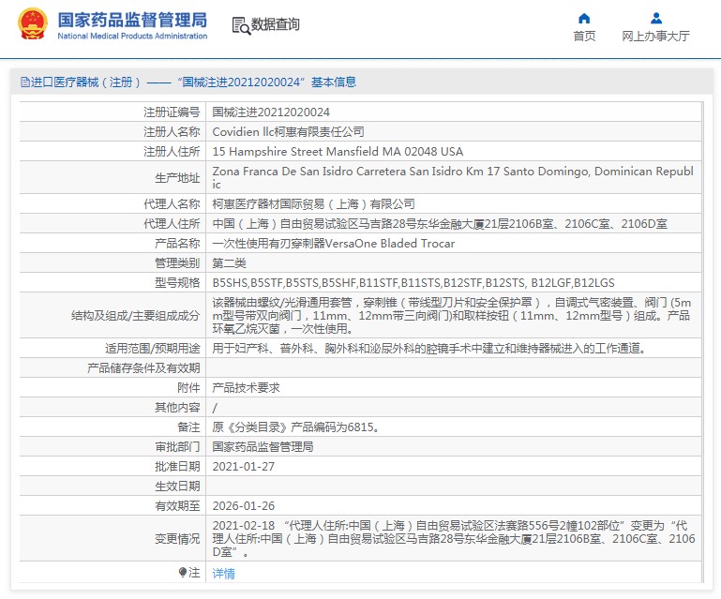Viewport: 721px width, 599px height.
Task: Click the Covidien llc registrant name cell
Action: click(x=288, y=131)
